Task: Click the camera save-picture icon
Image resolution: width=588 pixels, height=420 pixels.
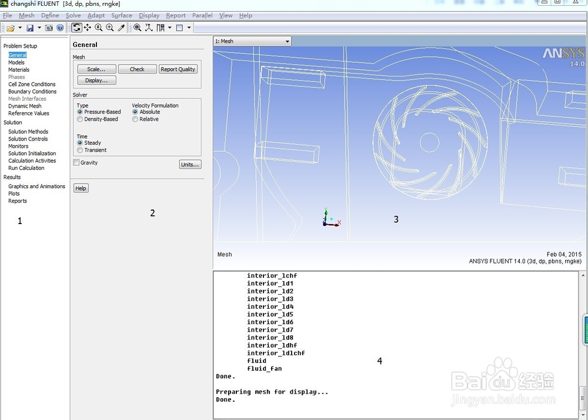Action: (49, 28)
